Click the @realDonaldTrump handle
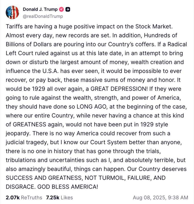The height and width of the screenshot is (204, 194). coord(43,16)
